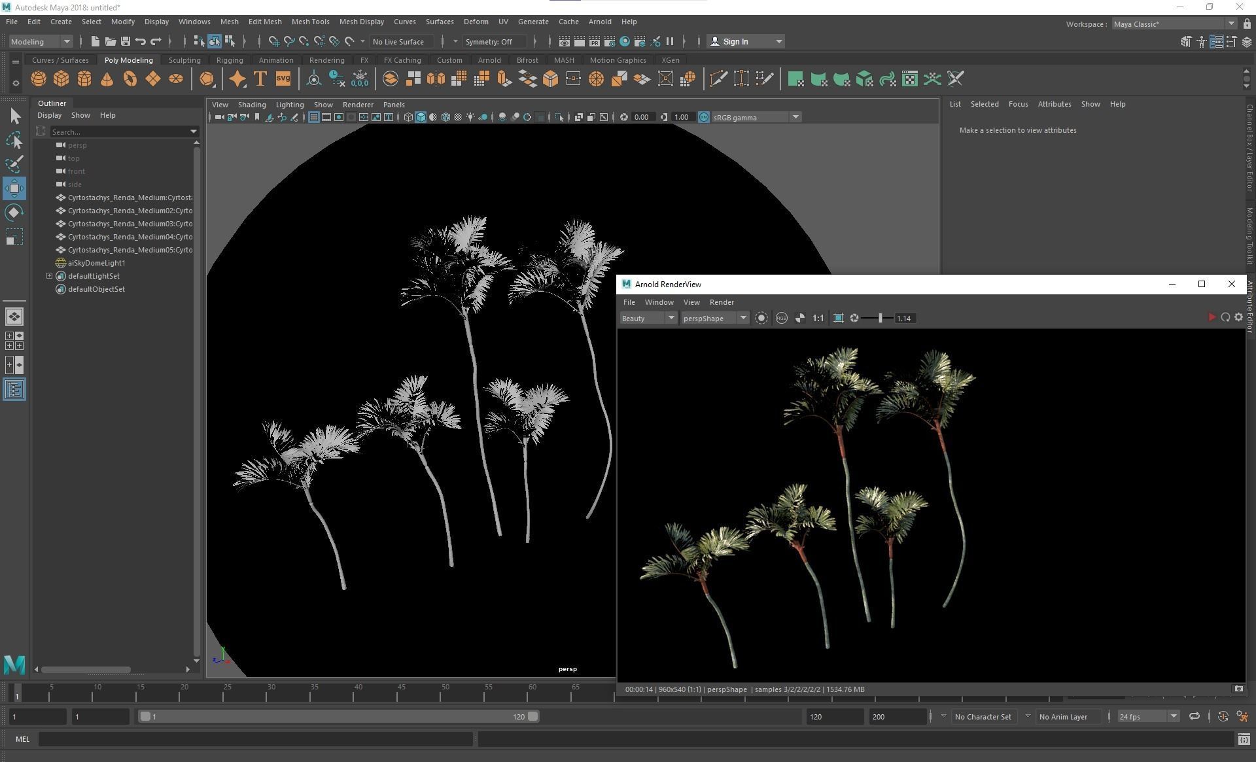Click the time range slider bar
Screen dimensions: 1256x762
click(338, 716)
